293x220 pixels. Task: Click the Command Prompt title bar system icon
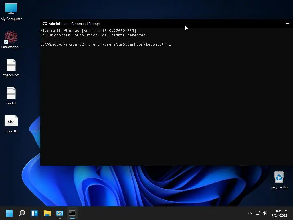[45, 24]
